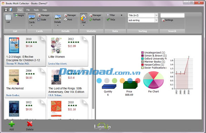Toggle the Height option in List group
Image resolution: width=206 pixels, height=133 pixels.
pos(19,15)
